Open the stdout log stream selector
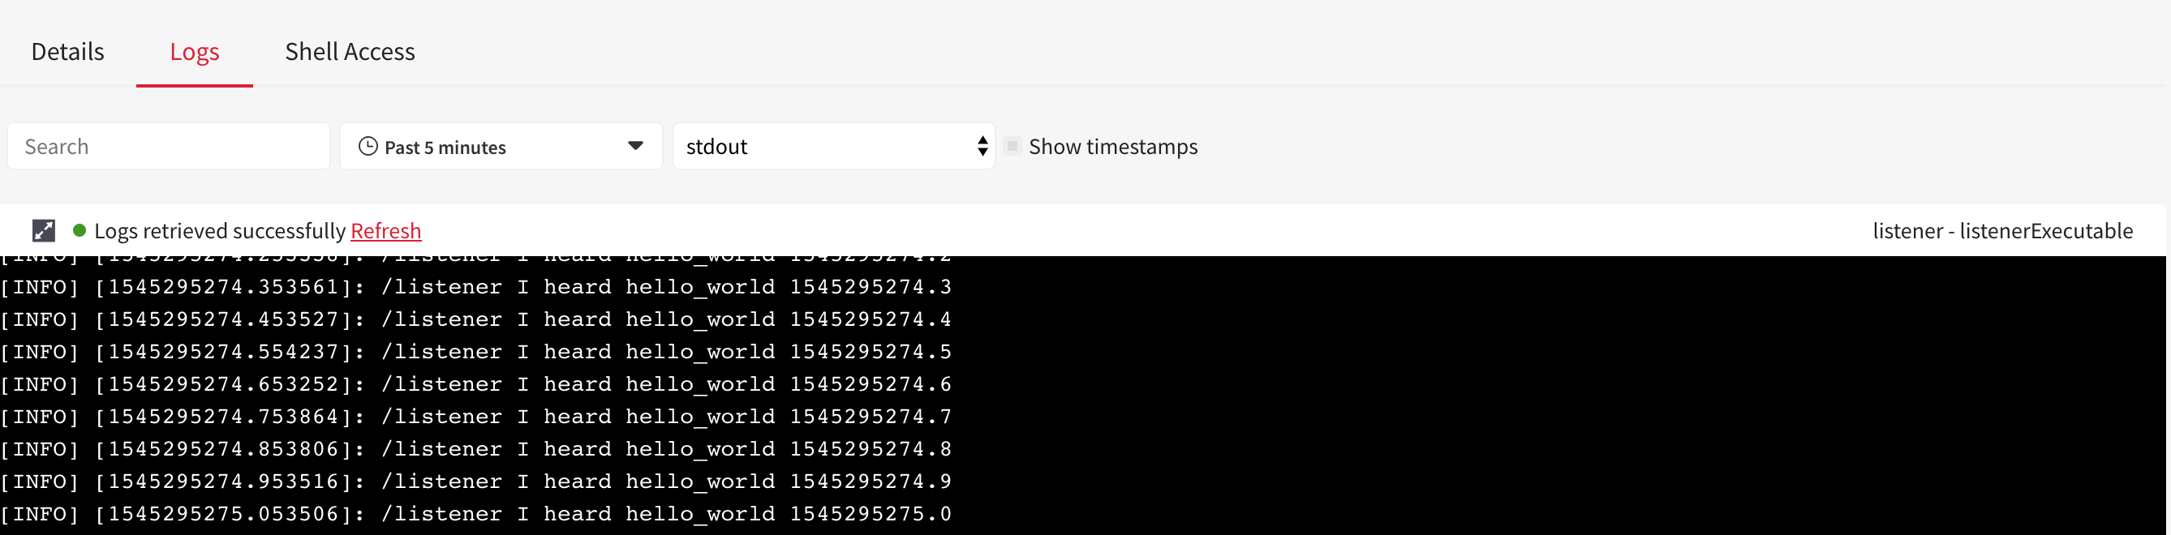2171x535 pixels. pyautogui.click(x=832, y=147)
